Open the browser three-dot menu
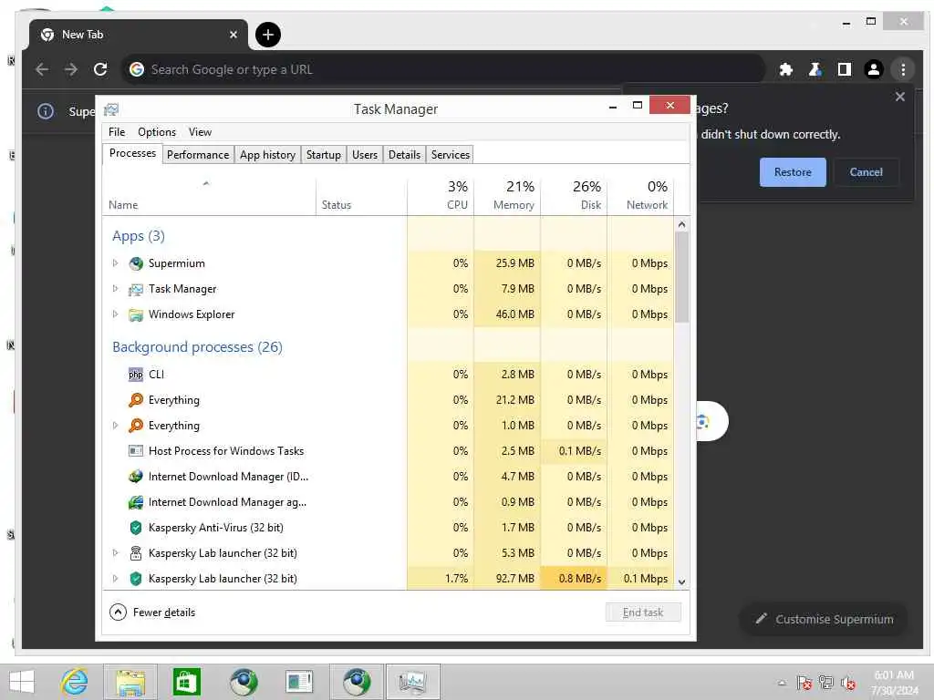The width and height of the screenshot is (934, 700). pyautogui.click(x=903, y=69)
